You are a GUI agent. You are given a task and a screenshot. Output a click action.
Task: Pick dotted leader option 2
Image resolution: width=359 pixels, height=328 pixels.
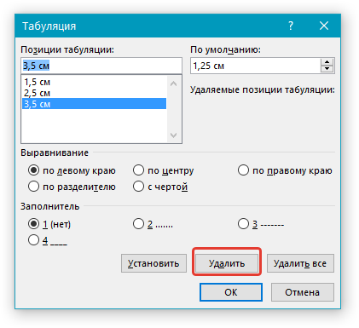153,224
